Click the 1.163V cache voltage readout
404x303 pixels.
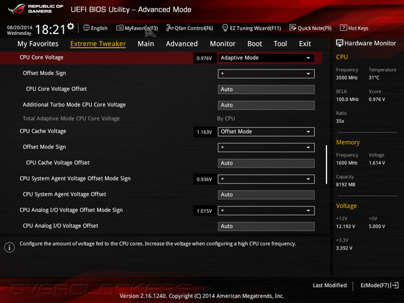click(x=205, y=132)
